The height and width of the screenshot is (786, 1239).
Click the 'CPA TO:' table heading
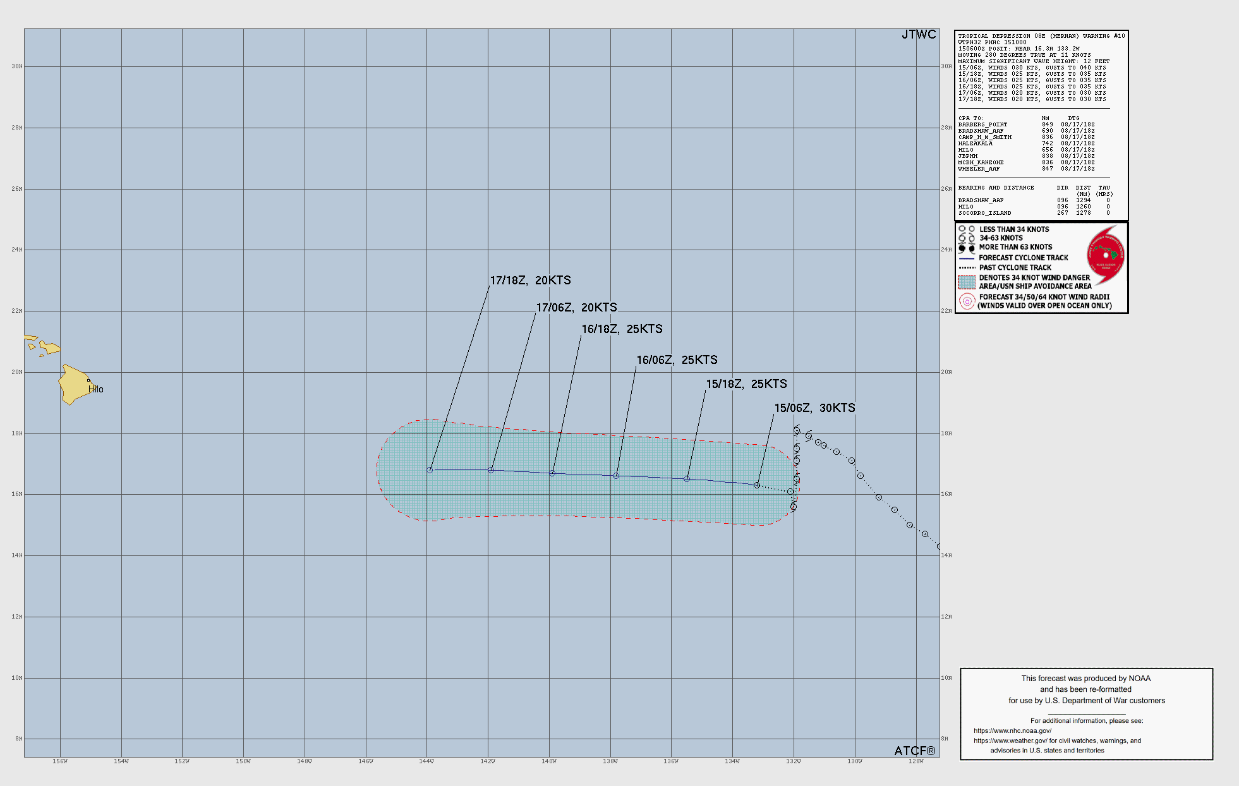coord(970,118)
